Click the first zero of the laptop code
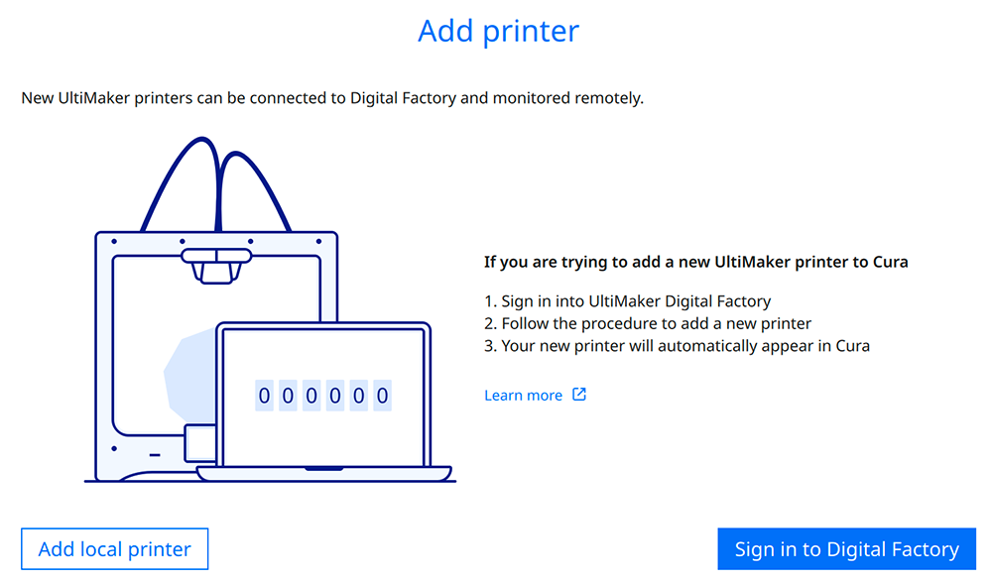 264,397
